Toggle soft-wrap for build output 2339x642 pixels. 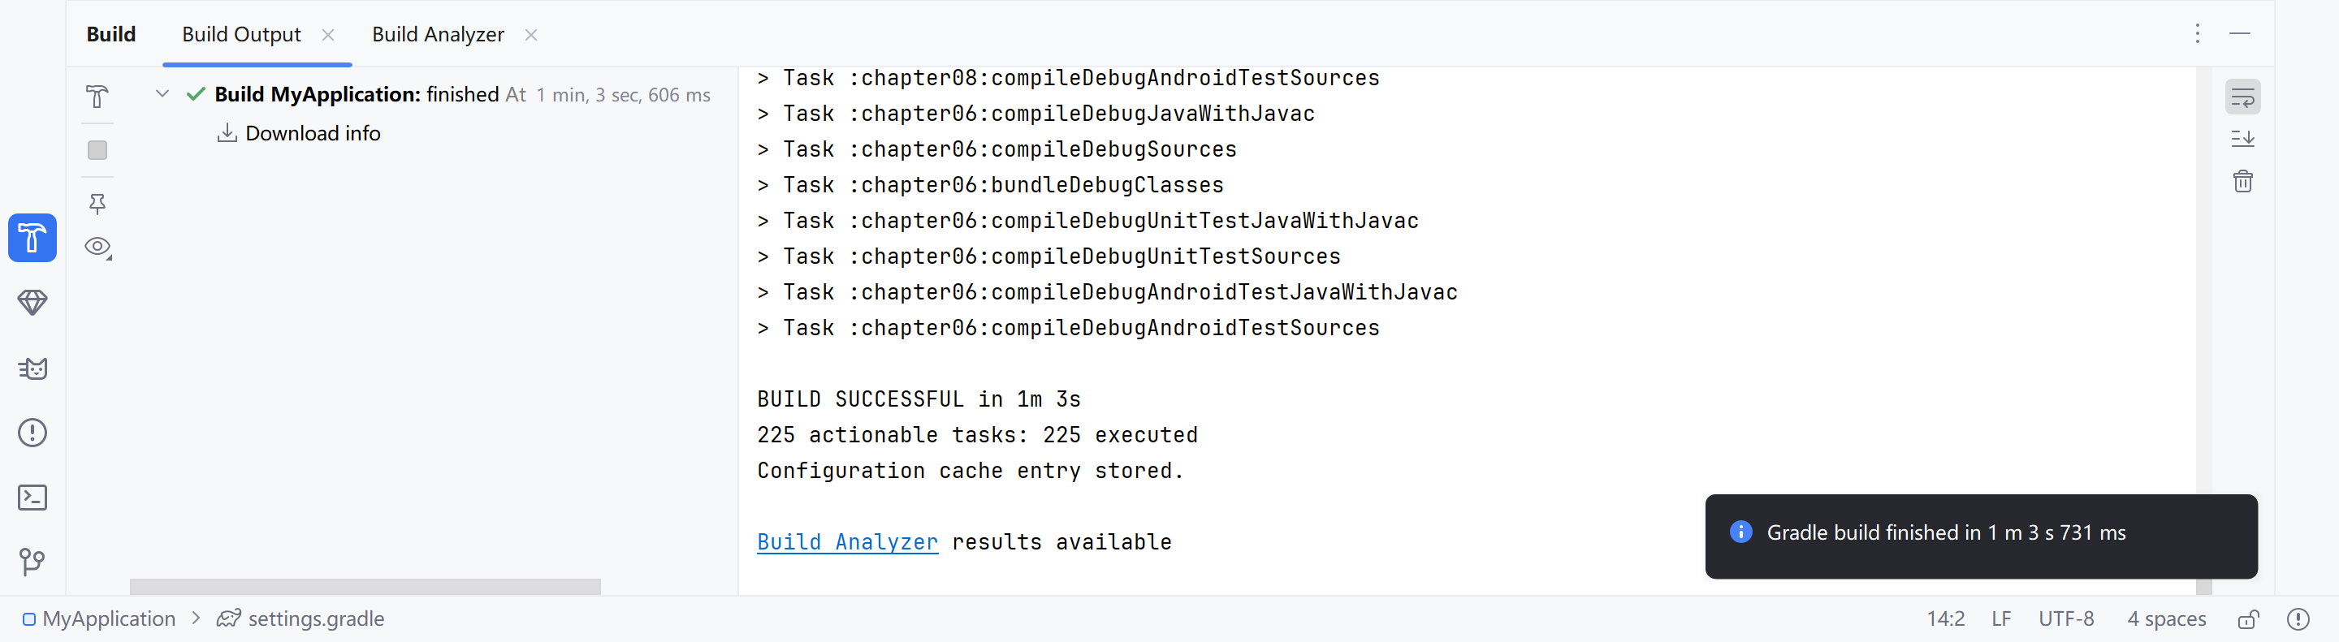2242,97
